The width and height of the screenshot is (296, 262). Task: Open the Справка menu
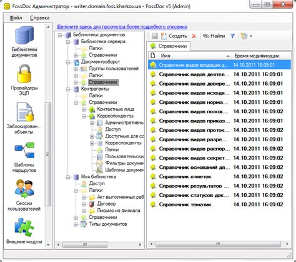40,18
